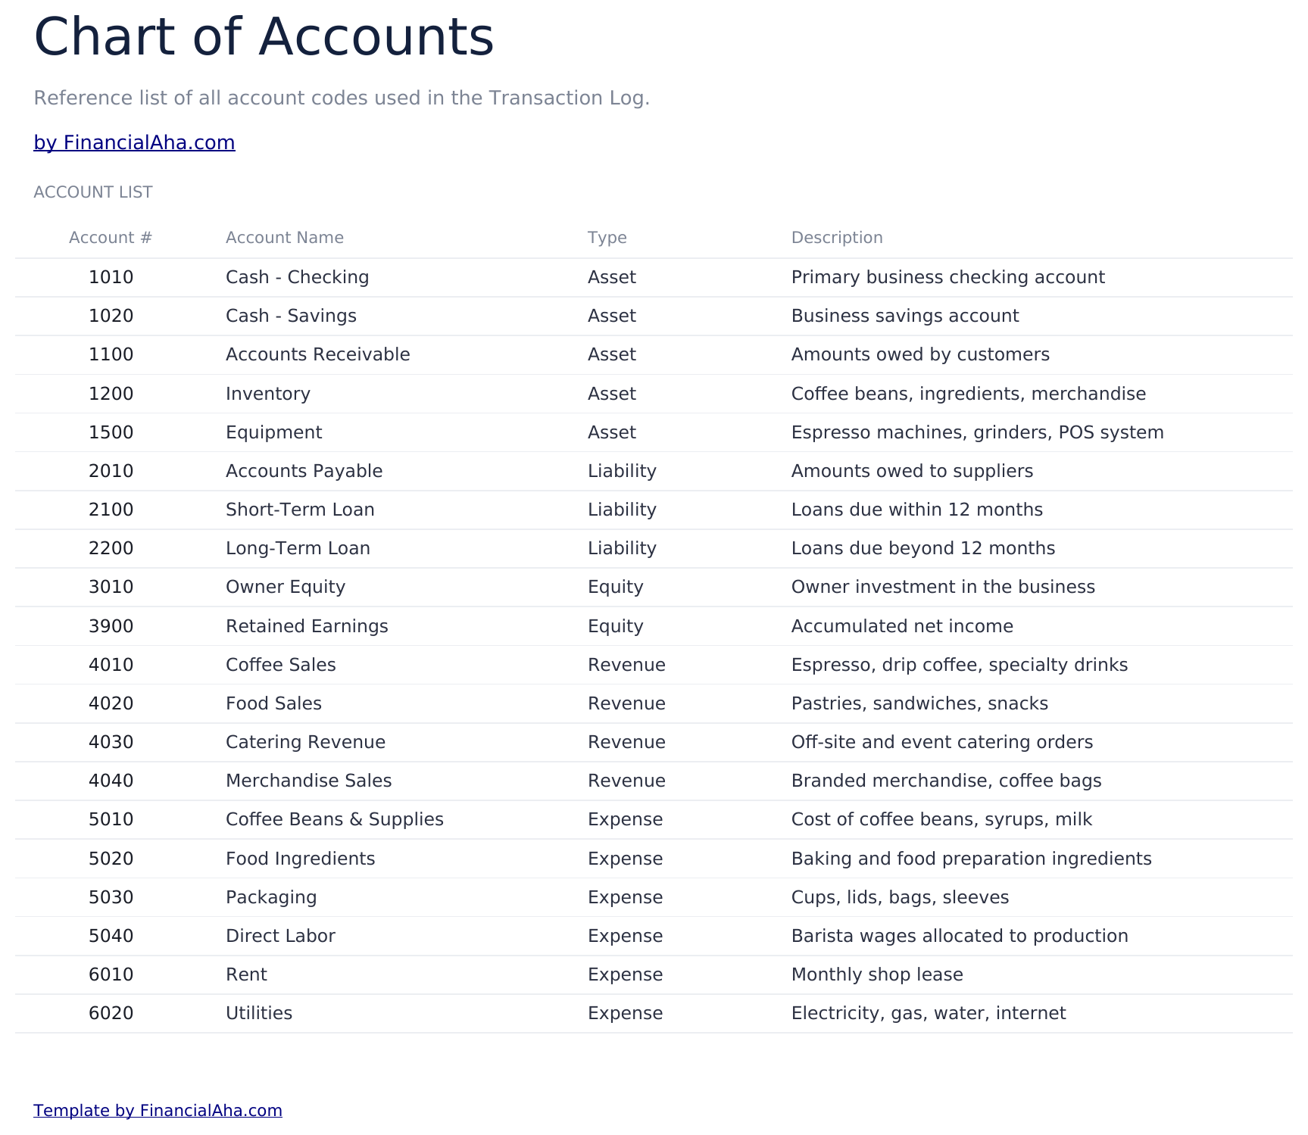Image resolution: width=1308 pixels, height=1135 pixels.
Task: Click account number 1020
Action: point(111,316)
